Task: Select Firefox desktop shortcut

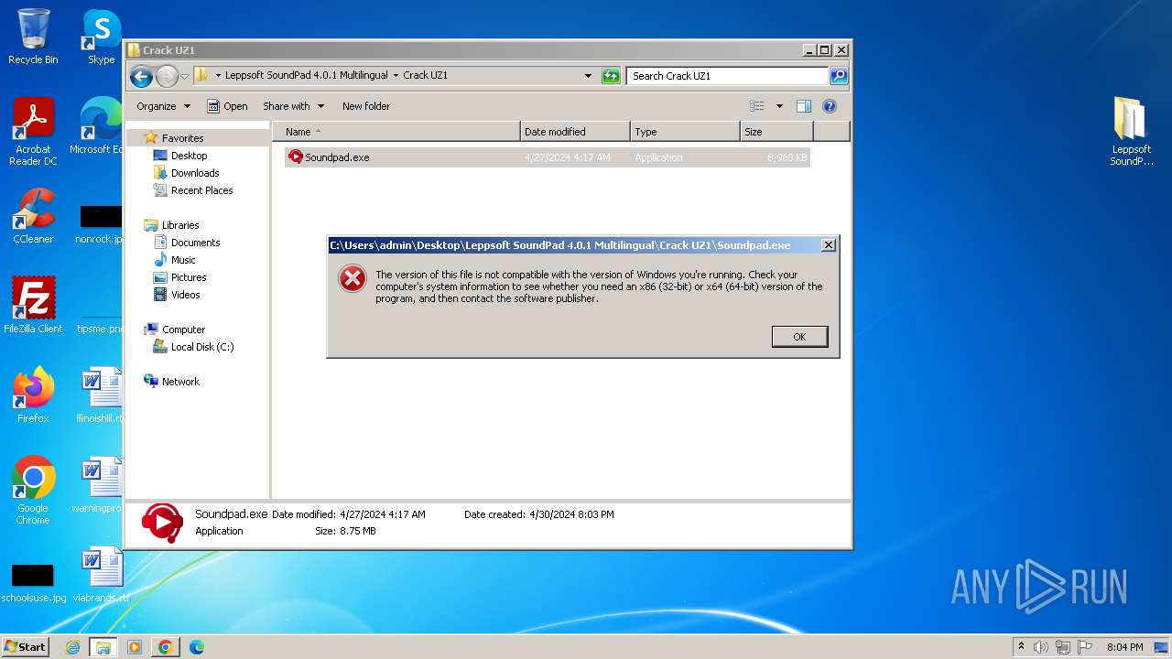Action: coord(33,394)
